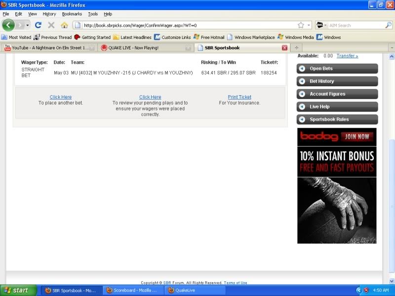
Task: Click the site identity page icon in URL bar
Action: [78, 25]
